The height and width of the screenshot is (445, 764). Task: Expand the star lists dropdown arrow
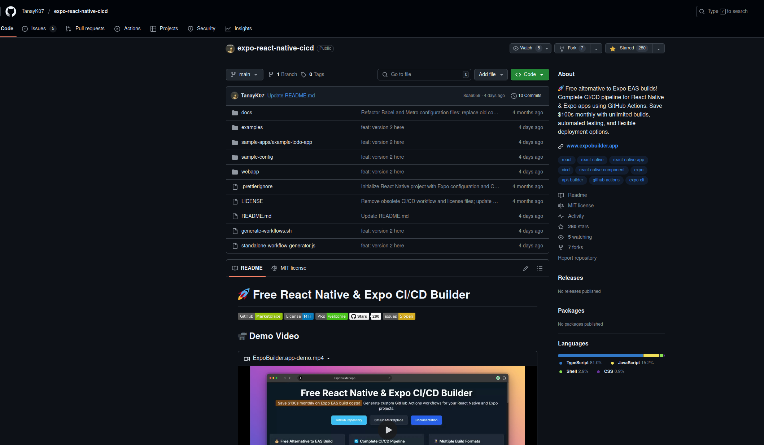[659, 49]
